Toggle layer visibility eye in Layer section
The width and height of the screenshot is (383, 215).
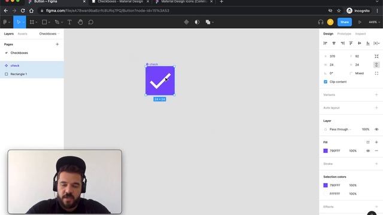pyautogui.click(x=376, y=130)
